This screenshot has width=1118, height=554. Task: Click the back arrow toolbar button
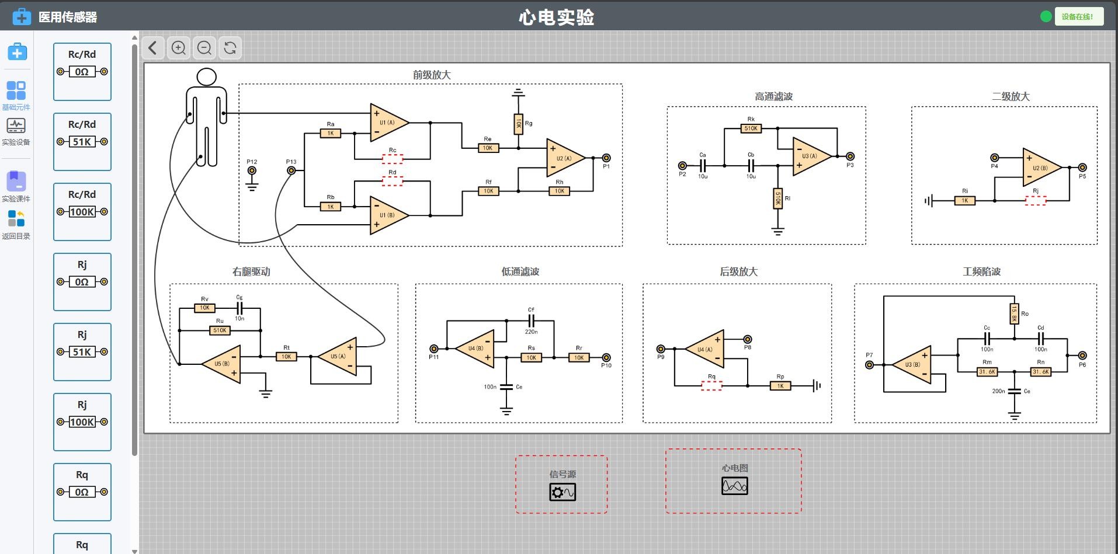coord(152,48)
